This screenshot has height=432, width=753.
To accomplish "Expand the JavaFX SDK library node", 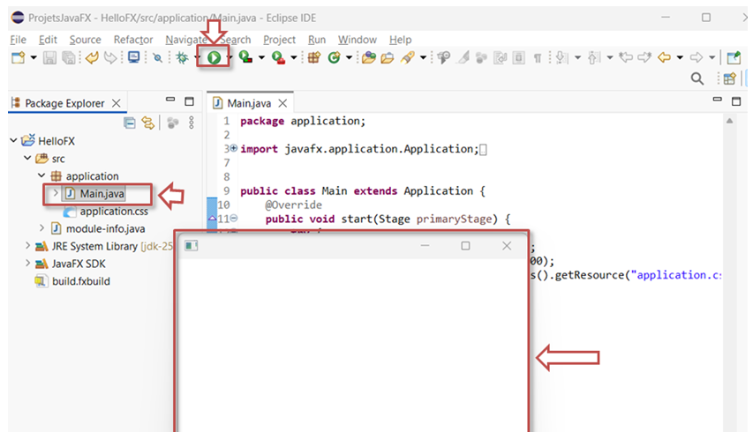I will 27,264.
